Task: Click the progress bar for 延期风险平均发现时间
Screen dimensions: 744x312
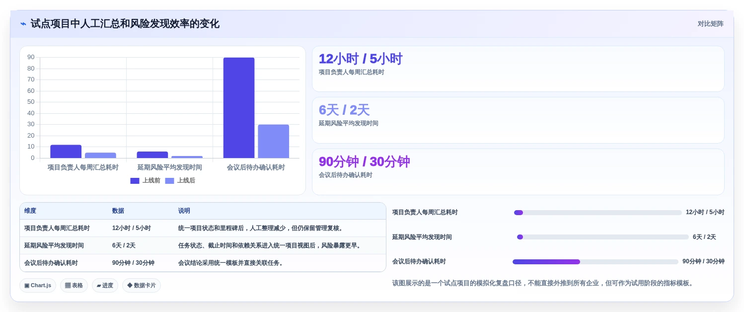Action: tap(603, 237)
